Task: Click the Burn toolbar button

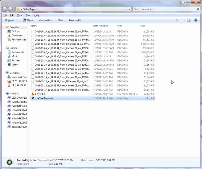Action: pos(61,20)
